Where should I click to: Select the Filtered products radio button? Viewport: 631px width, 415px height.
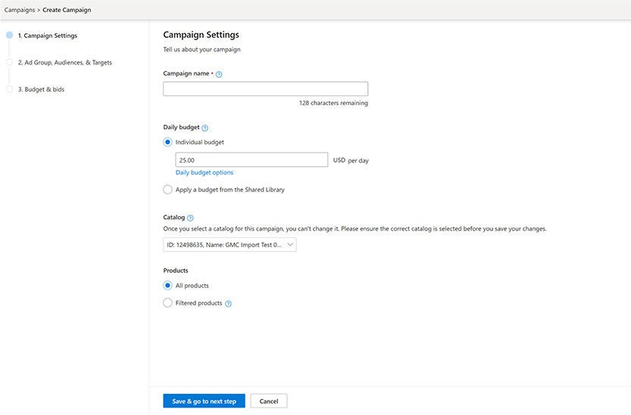coord(168,303)
